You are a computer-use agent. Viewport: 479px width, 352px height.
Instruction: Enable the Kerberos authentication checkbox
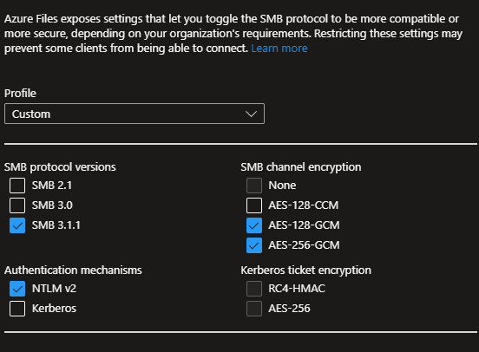click(17, 309)
